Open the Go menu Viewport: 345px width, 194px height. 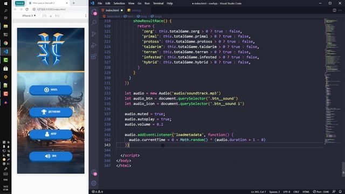tap(140, 3)
